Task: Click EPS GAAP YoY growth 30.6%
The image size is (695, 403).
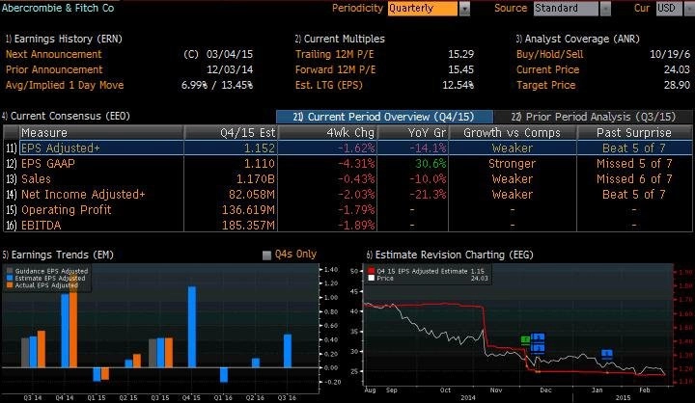Action: 431,163
